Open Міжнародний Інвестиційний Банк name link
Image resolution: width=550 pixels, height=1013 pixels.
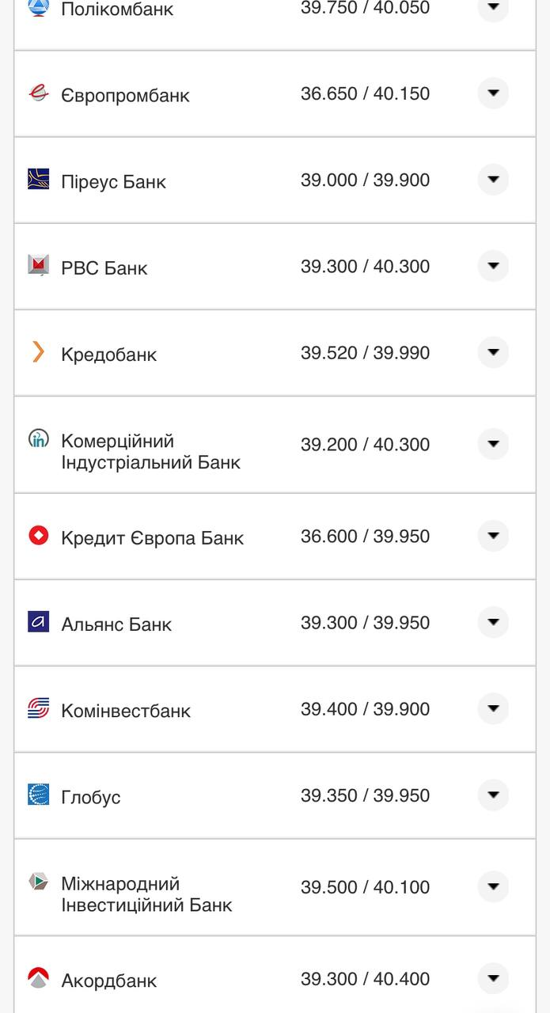pos(146,894)
